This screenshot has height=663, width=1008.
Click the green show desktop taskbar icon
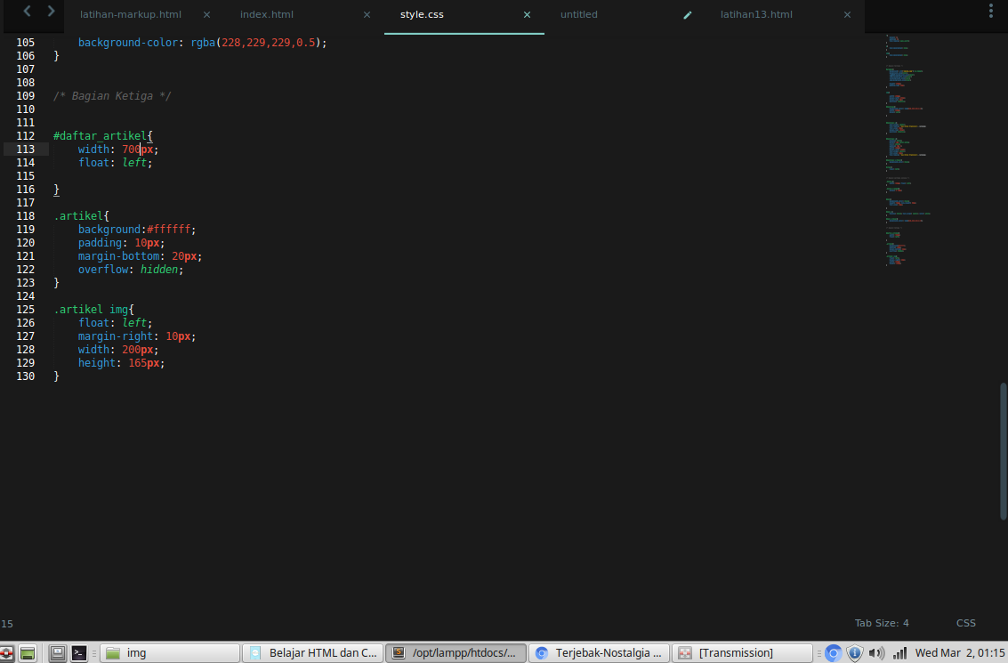(27, 653)
